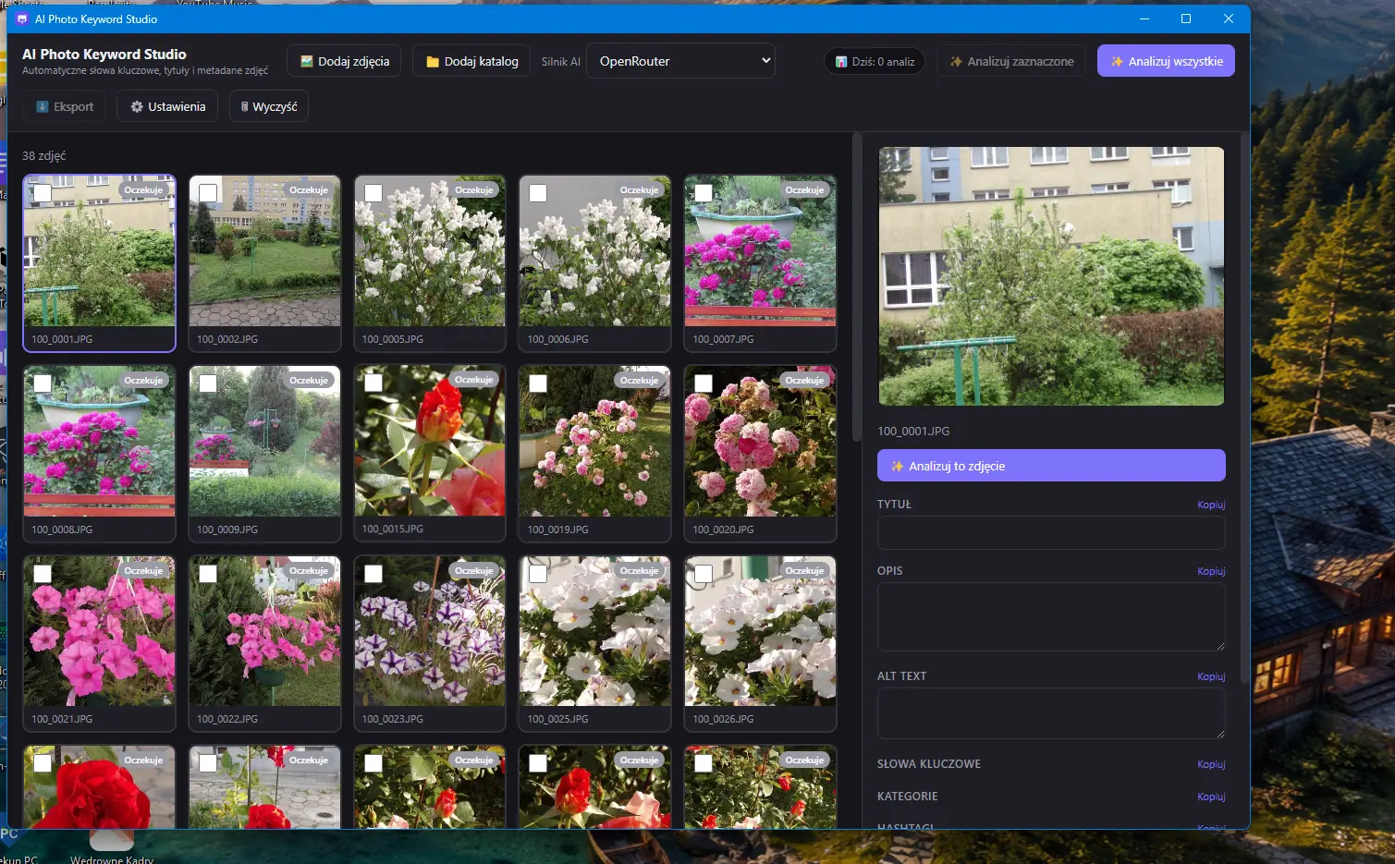Select thumbnail 100_0022.JPG
The image size is (1395, 864).
coord(264,643)
